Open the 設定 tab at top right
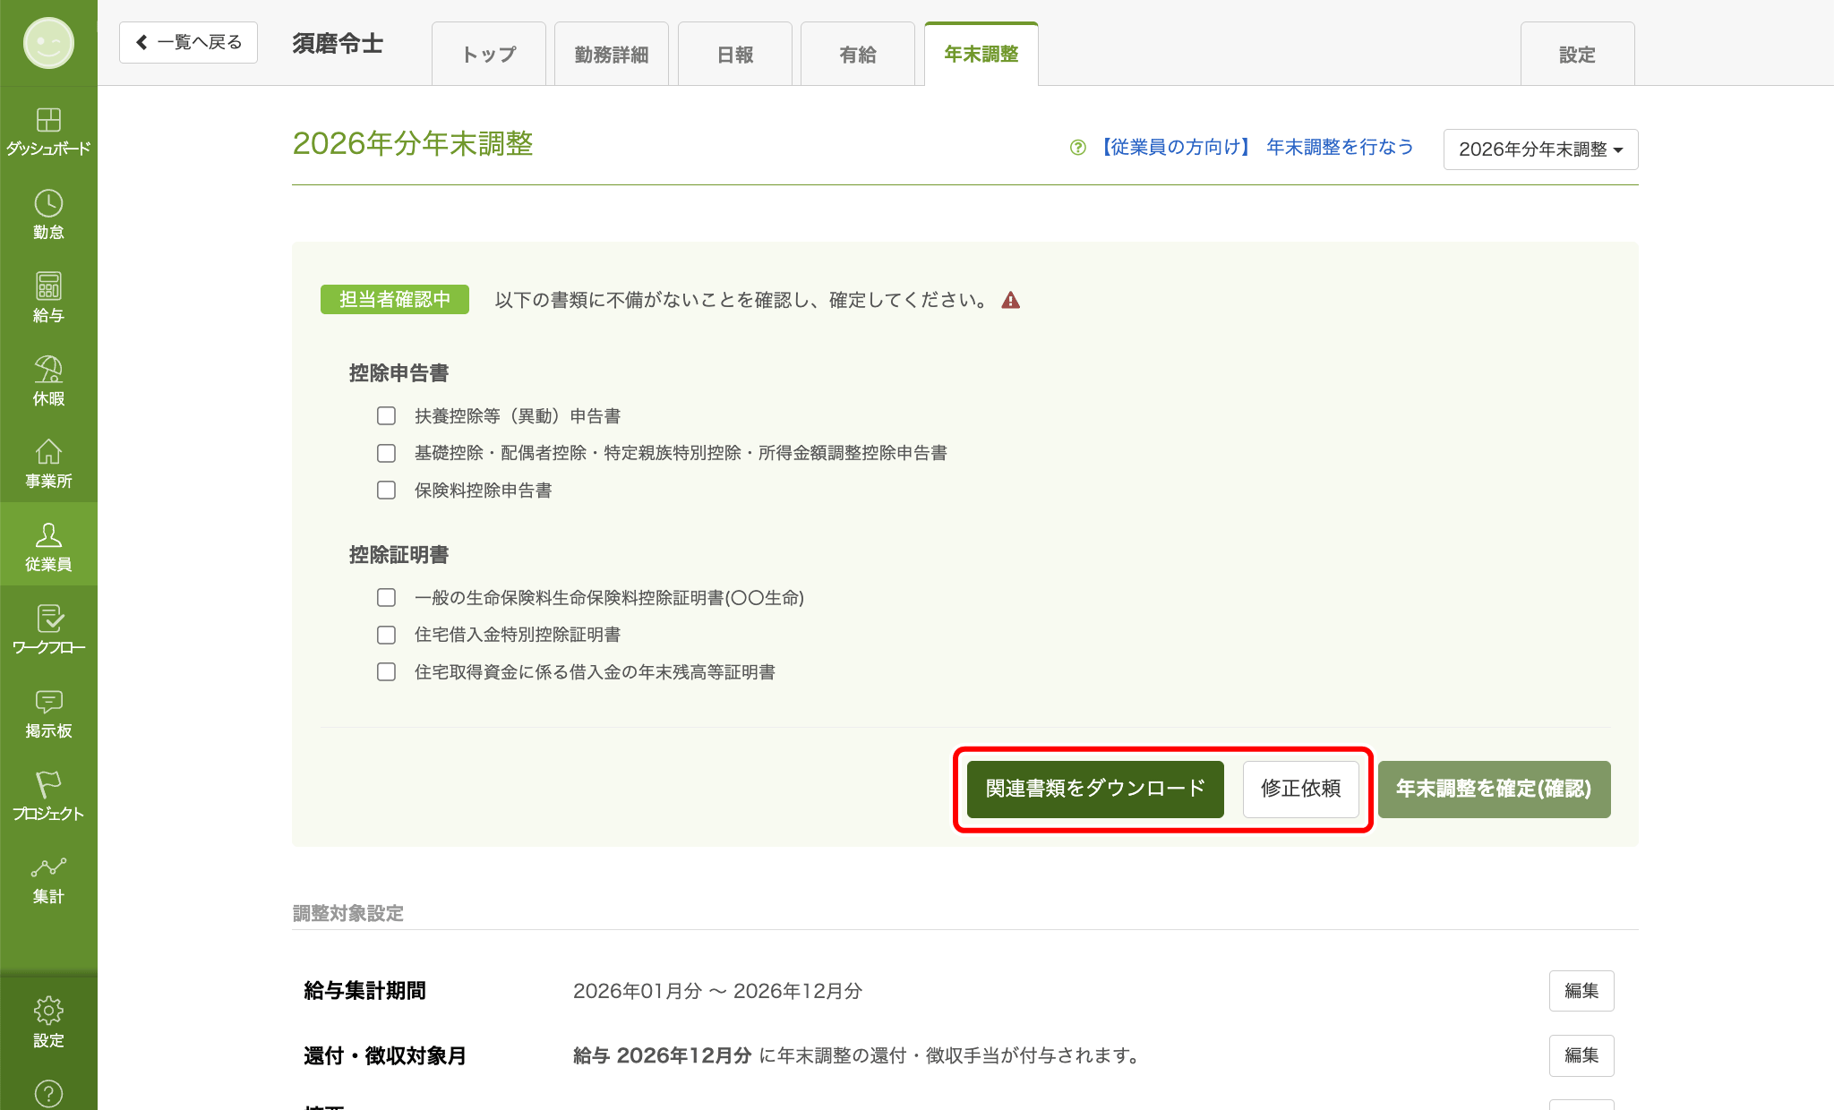 tap(1578, 55)
